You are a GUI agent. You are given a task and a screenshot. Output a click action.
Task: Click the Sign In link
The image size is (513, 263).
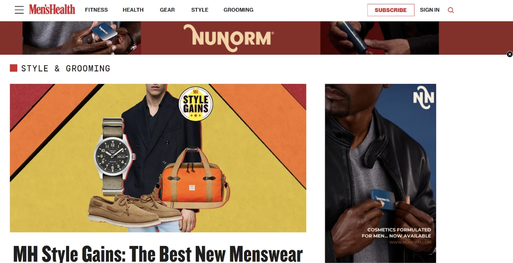click(x=430, y=10)
